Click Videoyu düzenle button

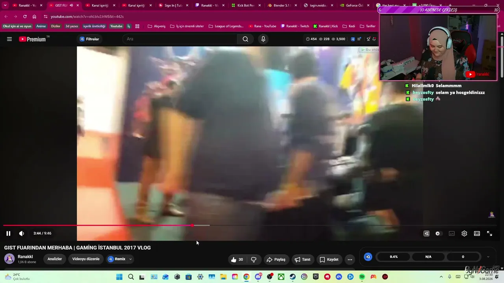point(86,259)
